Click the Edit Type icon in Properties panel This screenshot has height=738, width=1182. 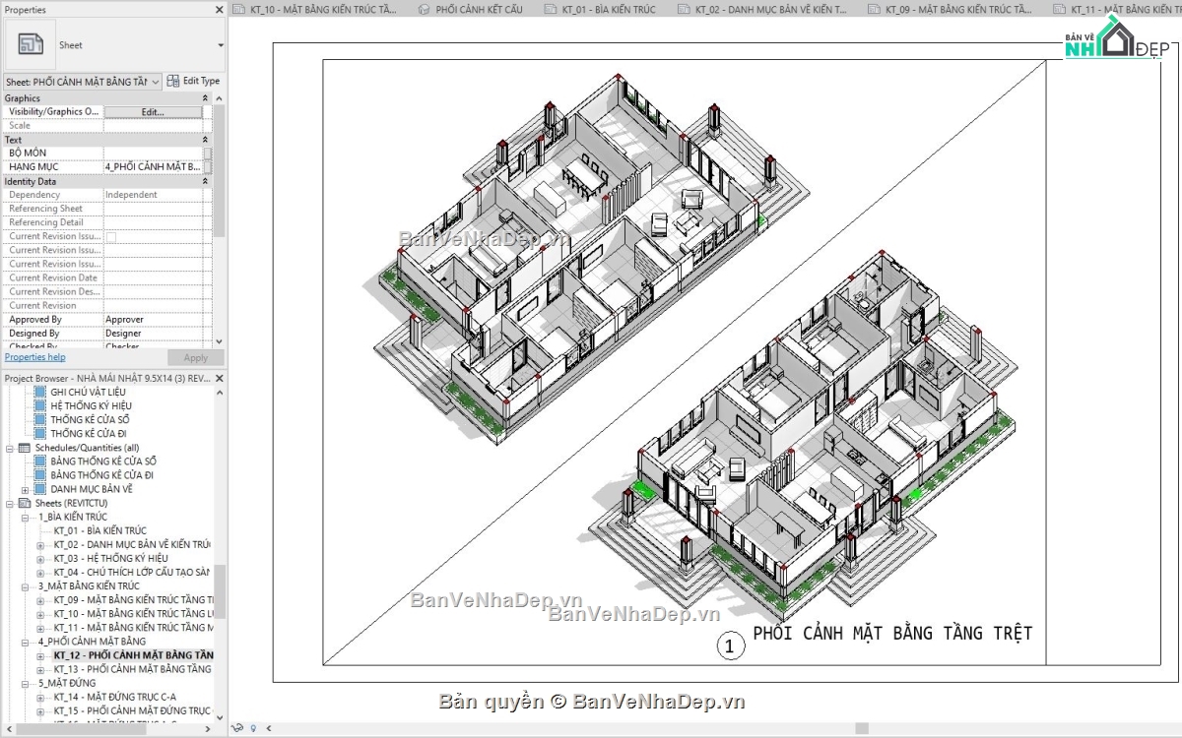pyautogui.click(x=175, y=80)
